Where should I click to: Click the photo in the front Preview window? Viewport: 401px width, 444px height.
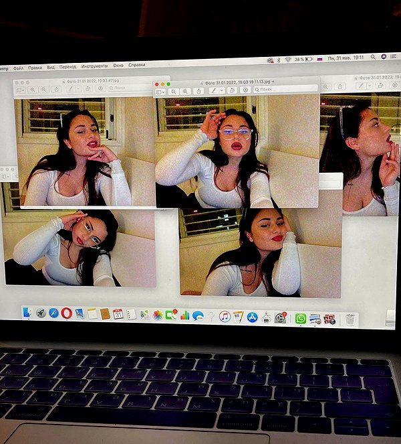coord(237,152)
